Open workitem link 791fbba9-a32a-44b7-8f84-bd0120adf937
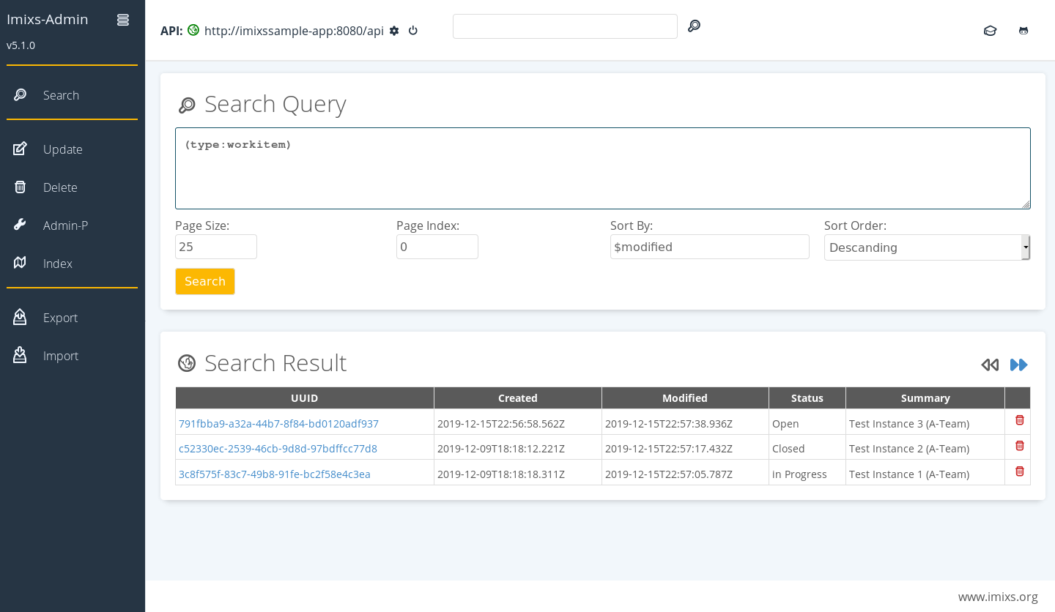 [278, 424]
